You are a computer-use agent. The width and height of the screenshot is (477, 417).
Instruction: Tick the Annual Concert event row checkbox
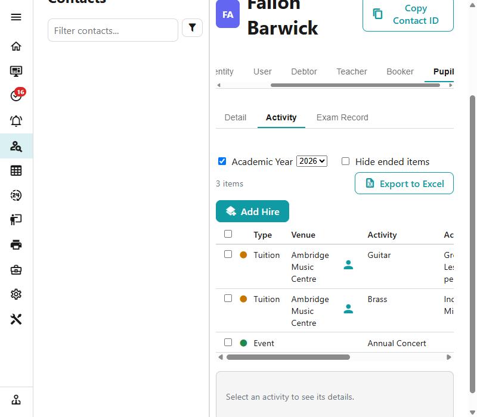[x=228, y=343]
